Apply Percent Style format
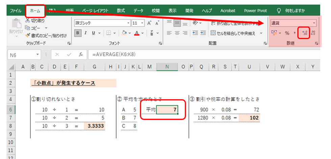Screen dimensions: 331x159 click(x=287, y=33)
